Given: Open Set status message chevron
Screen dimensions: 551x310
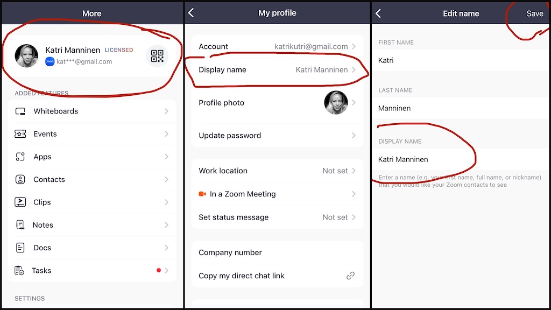Looking at the screenshot, I should point(354,217).
